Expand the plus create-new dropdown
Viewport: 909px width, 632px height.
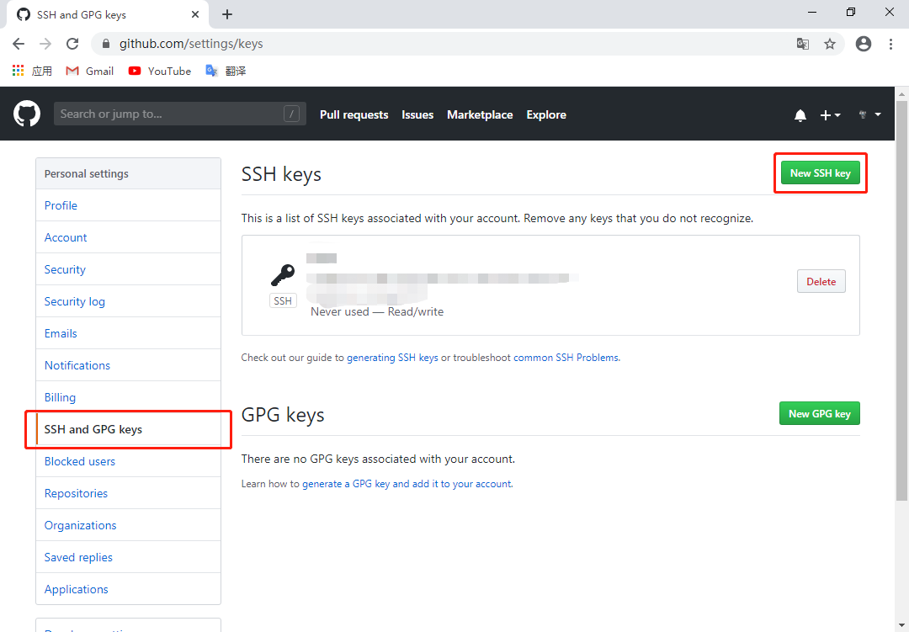tap(830, 115)
